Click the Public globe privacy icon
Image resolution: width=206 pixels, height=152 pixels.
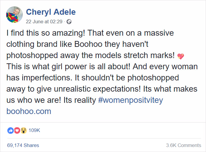(69, 22)
